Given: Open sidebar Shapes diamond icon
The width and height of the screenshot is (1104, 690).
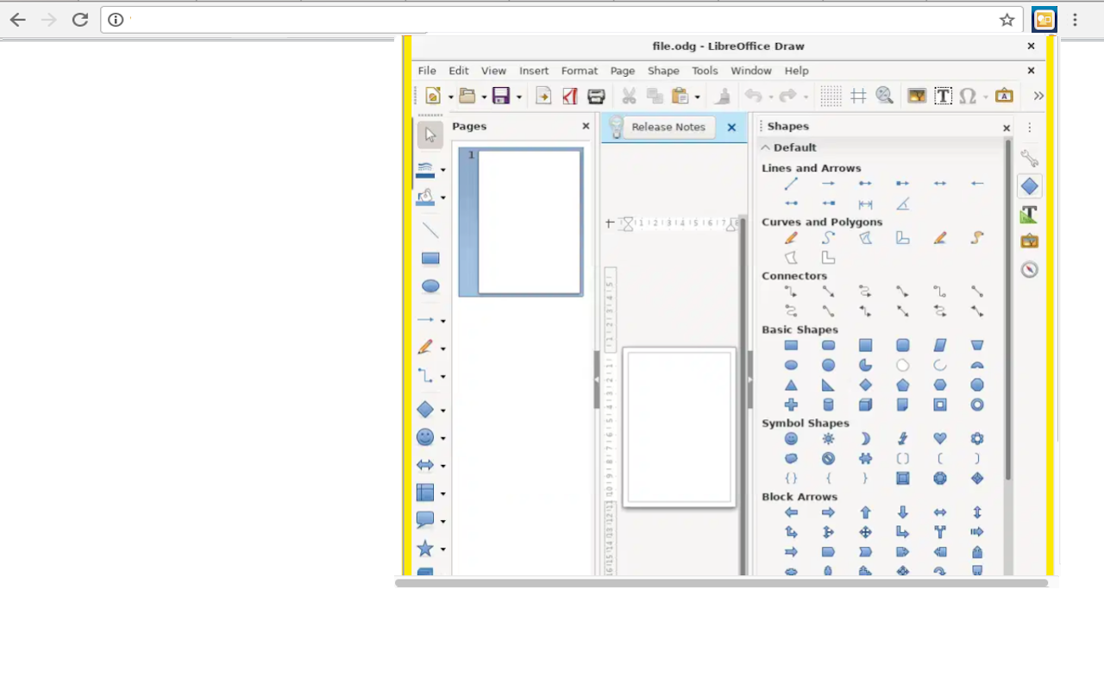Looking at the screenshot, I should 1029,186.
